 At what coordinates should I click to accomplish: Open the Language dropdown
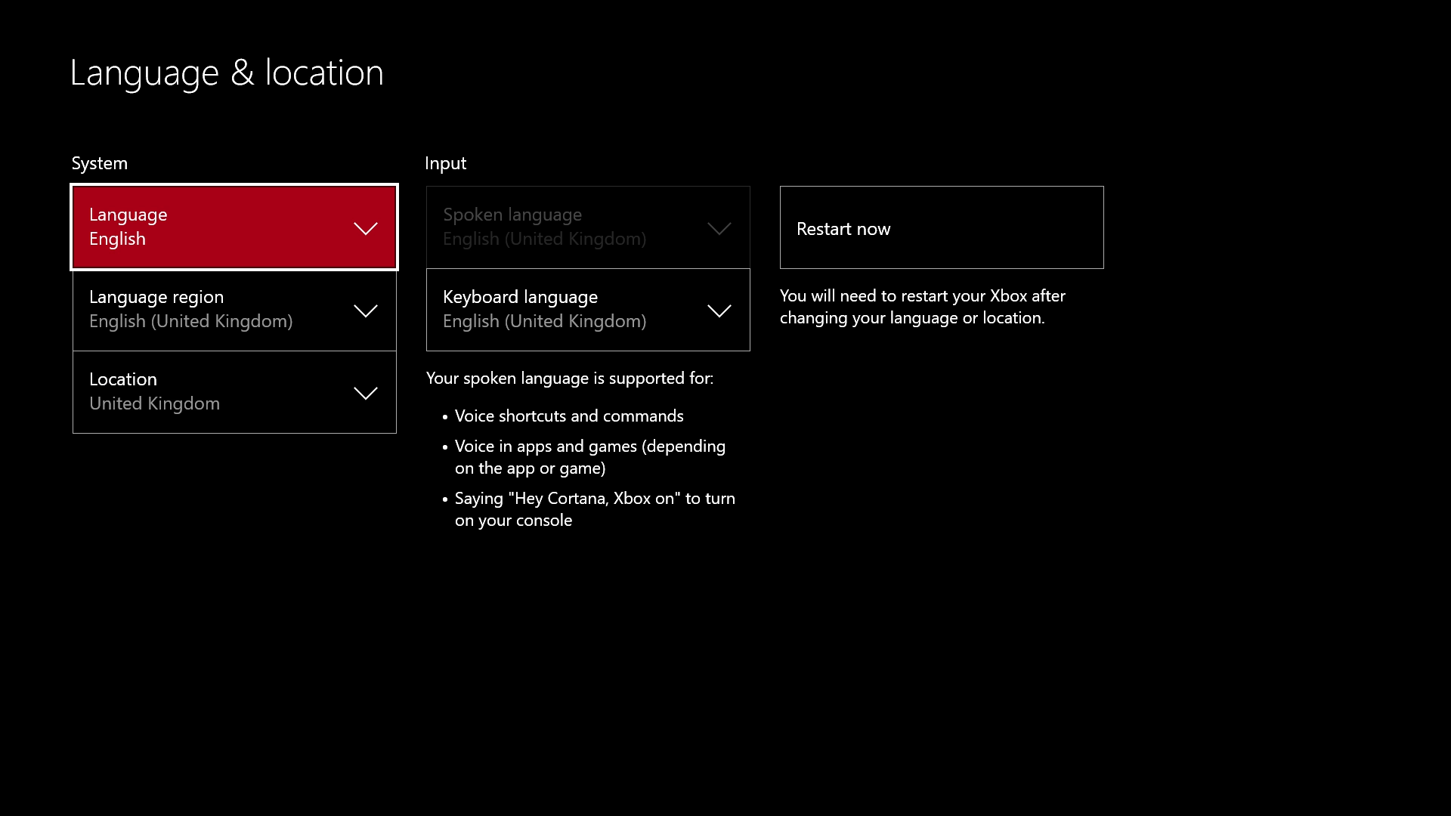click(234, 227)
